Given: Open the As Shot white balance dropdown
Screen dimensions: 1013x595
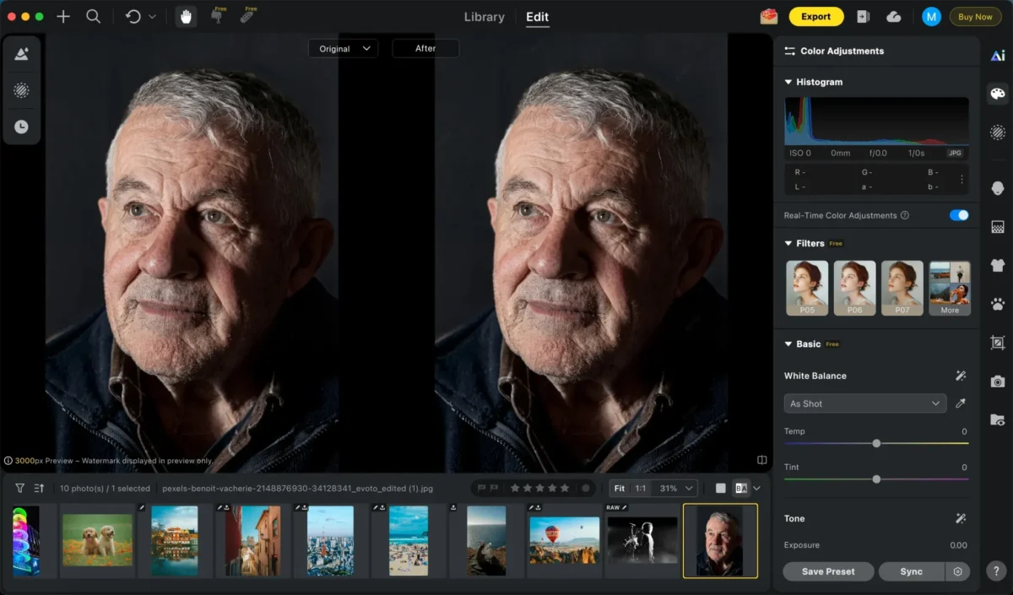Looking at the screenshot, I should click(864, 403).
